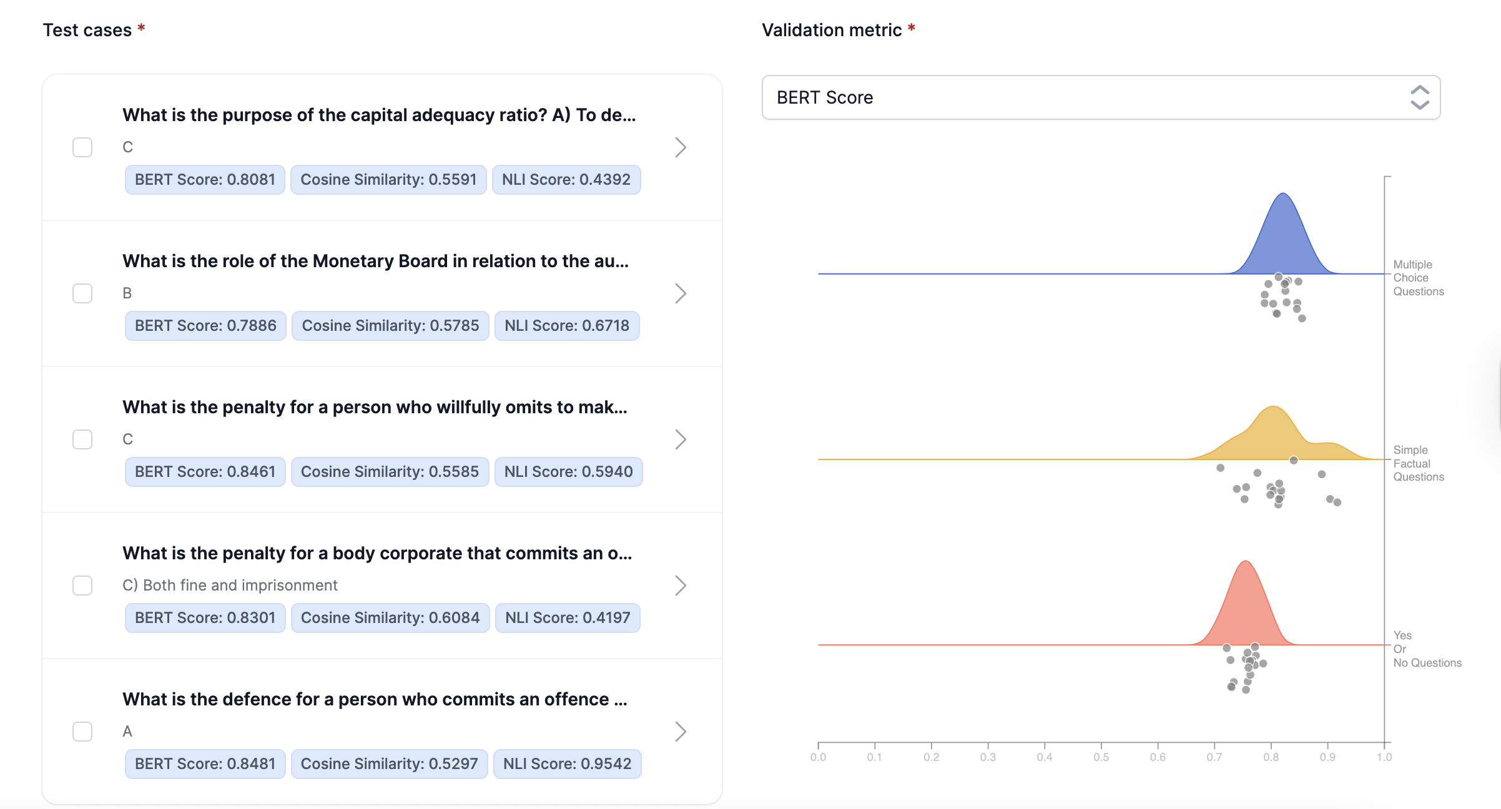Click the BERT Score: 0.8081 badge
The height and width of the screenshot is (809, 1501).
(204, 179)
